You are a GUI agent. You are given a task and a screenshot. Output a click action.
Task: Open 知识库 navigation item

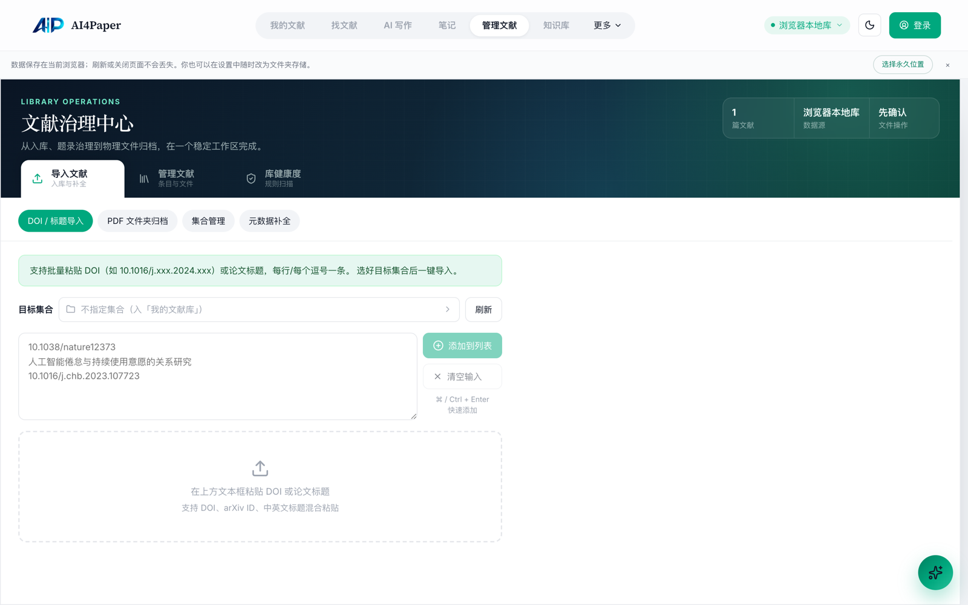[556, 25]
